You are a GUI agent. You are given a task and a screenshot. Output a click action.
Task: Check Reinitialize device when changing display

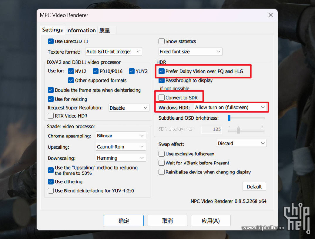tap(161, 172)
